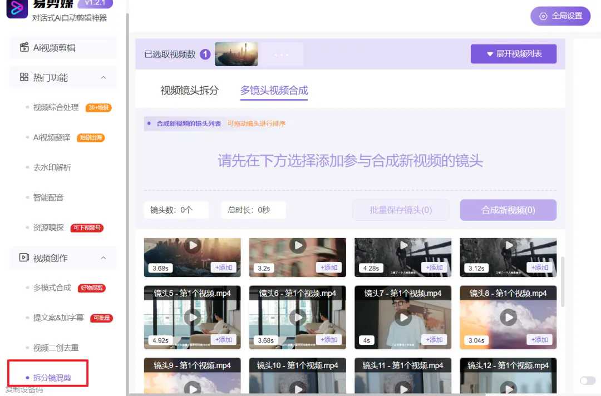Image resolution: width=601 pixels, height=396 pixels.
Task: Play 镜头11 clip
Action: pos(403,388)
